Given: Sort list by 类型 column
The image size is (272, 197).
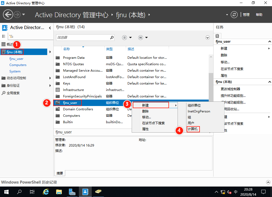Looking at the screenshot, I should pos(109,49).
